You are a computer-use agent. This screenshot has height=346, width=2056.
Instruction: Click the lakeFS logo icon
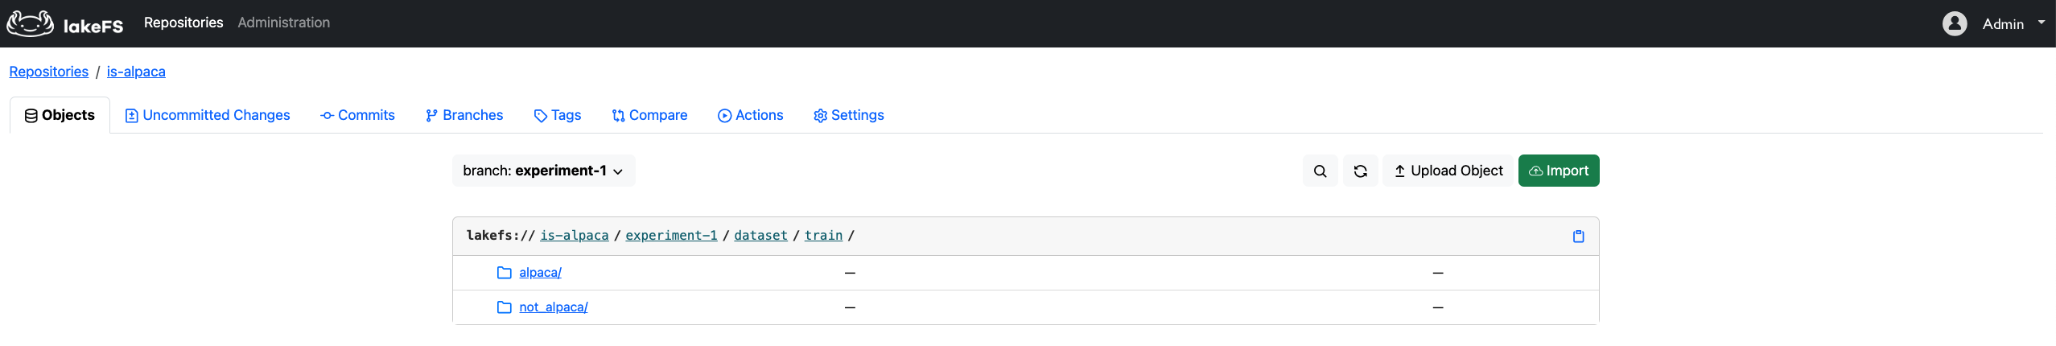pyautogui.click(x=31, y=23)
